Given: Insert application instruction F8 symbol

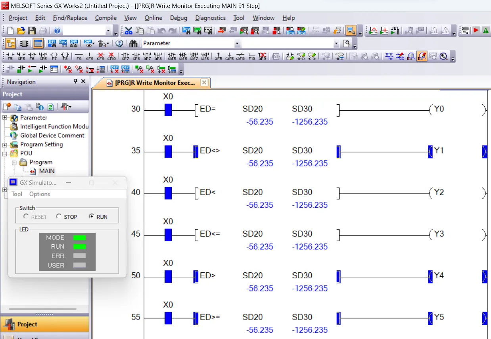Looking at the screenshot, I should click(x=65, y=56).
